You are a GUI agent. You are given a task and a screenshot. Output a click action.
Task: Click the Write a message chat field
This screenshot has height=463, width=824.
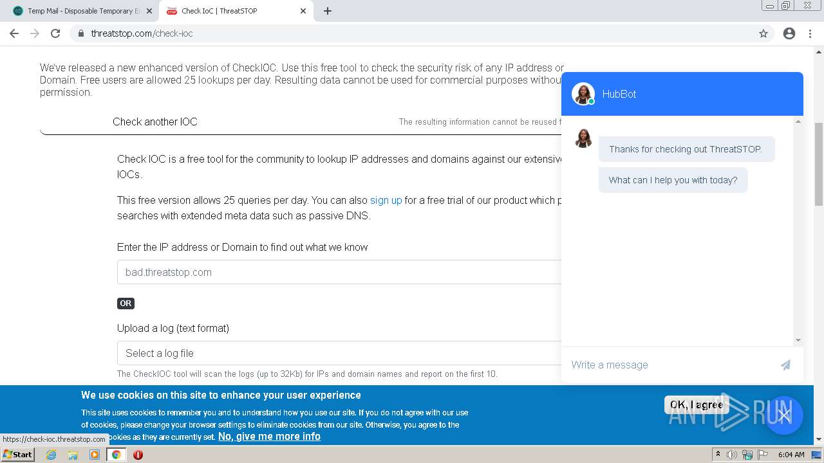[x=669, y=365]
